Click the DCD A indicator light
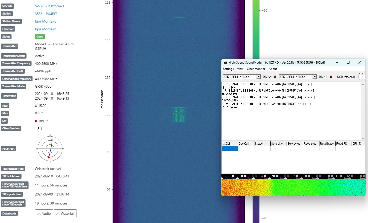This screenshot has width=368, height=223. [x=275, y=77]
